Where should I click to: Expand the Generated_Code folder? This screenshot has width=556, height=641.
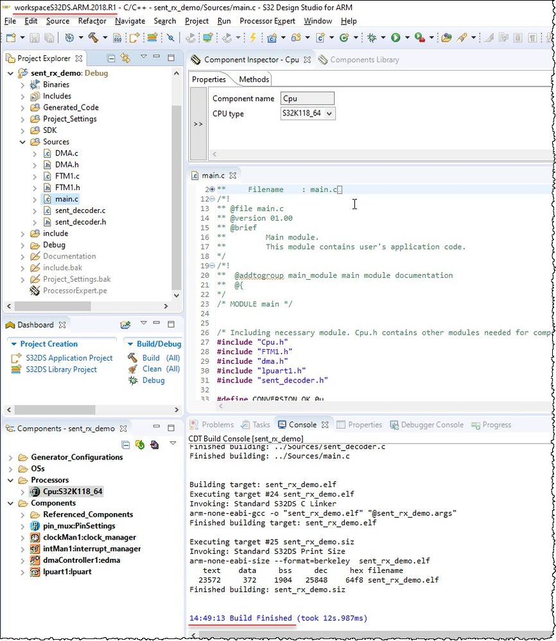(23, 108)
